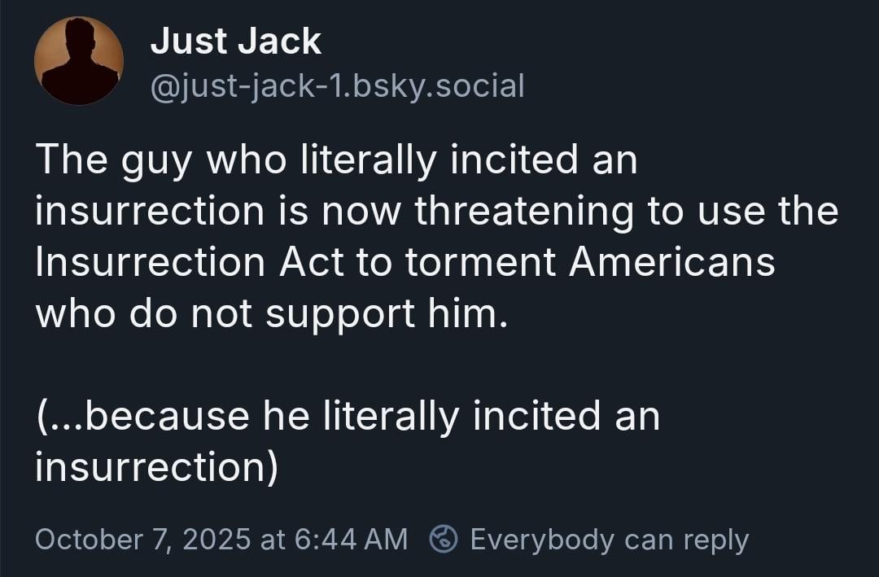Click the word "Americans" in the post
Viewport: 879px width, 577px height.
tap(671, 262)
